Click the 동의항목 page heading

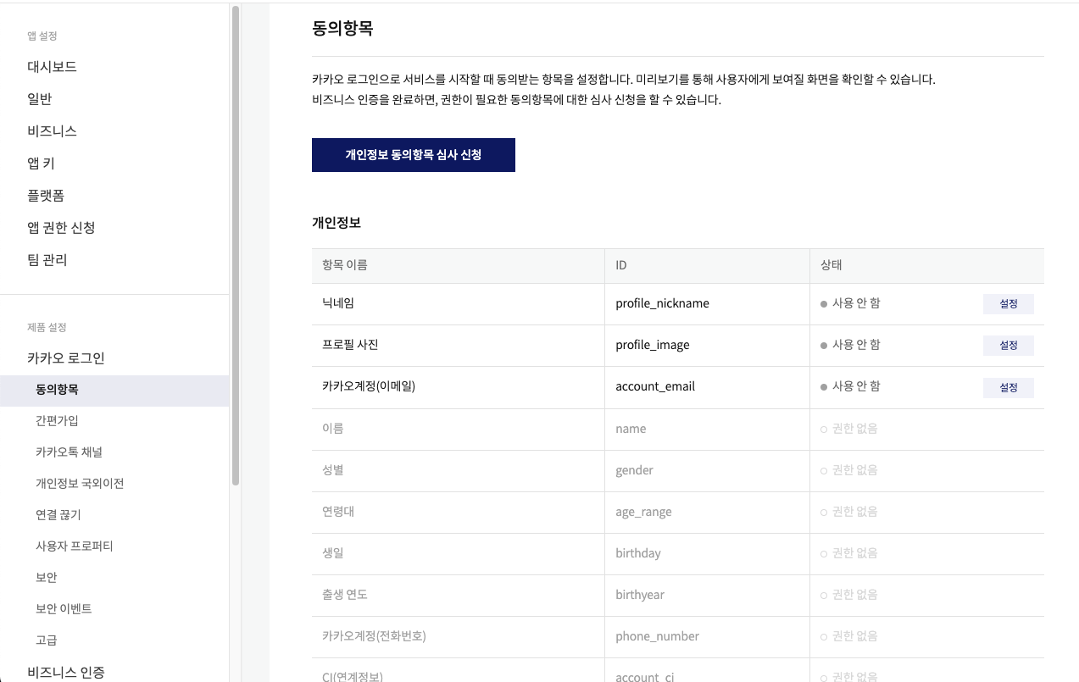coord(342,29)
